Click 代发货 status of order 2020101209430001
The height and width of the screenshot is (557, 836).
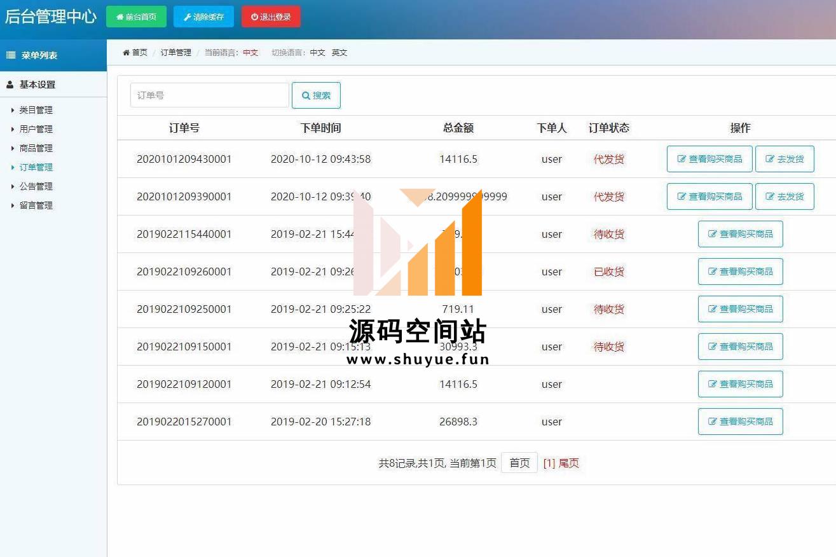[609, 159]
